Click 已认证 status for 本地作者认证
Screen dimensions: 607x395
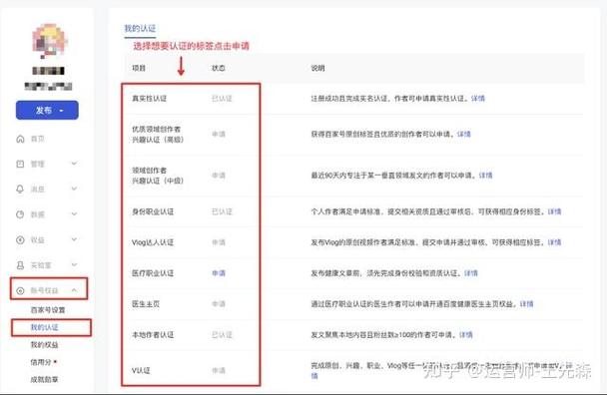click(222, 334)
